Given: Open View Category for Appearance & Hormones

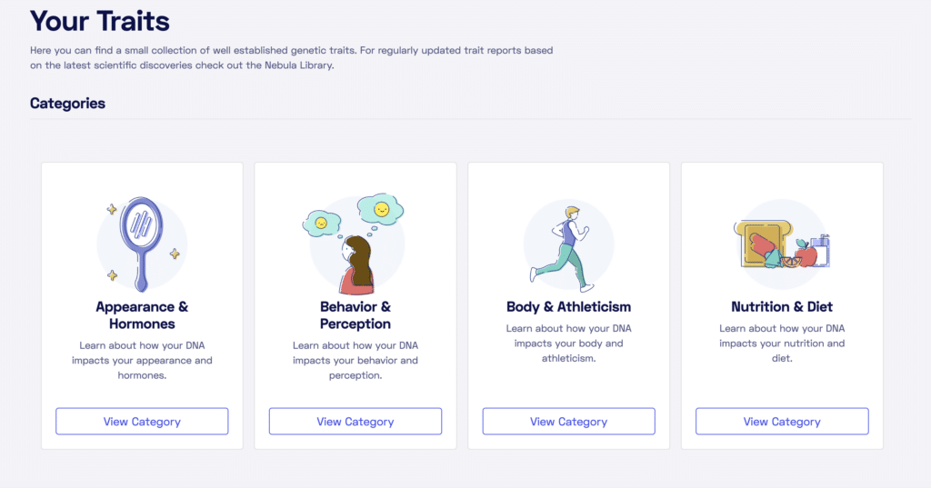Looking at the screenshot, I should coord(142,422).
